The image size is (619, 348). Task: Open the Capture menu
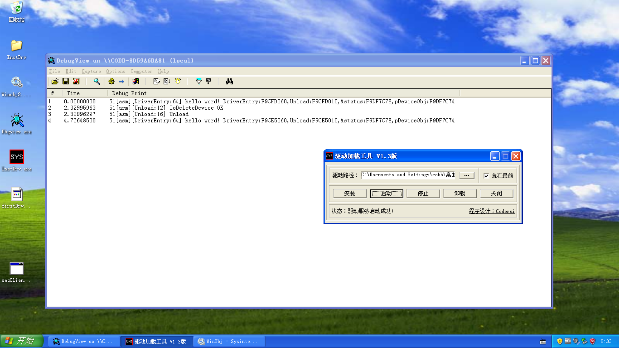tap(91, 71)
